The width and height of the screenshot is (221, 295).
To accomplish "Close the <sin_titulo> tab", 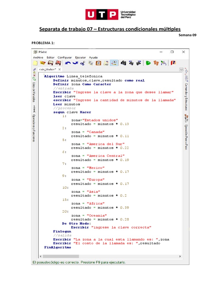I will [x=60, y=69].
